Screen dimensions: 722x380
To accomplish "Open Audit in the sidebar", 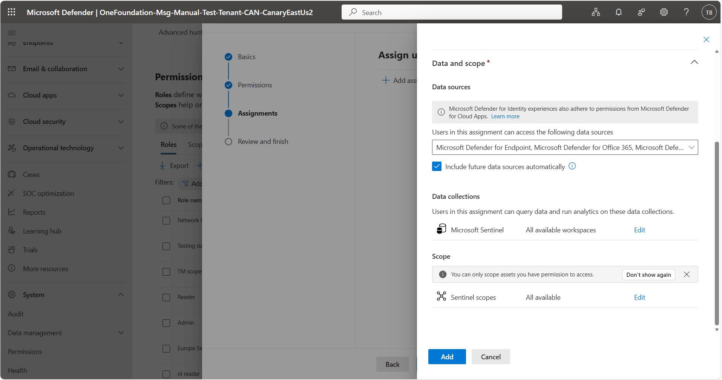I will point(16,314).
